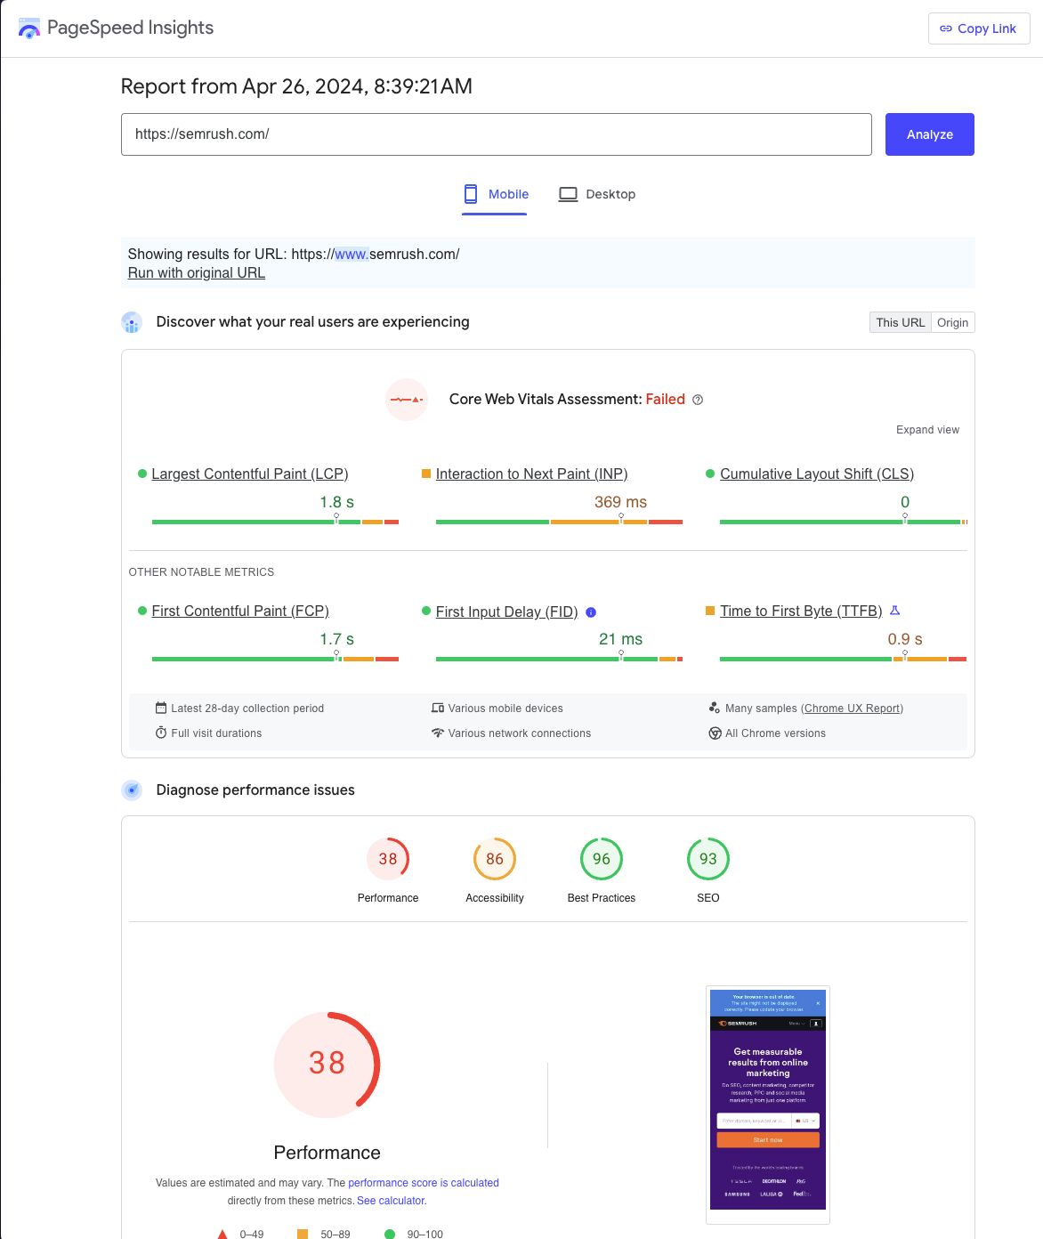Image resolution: width=1043 pixels, height=1239 pixels.
Task: Click the Copy Link button
Action: 978,28
